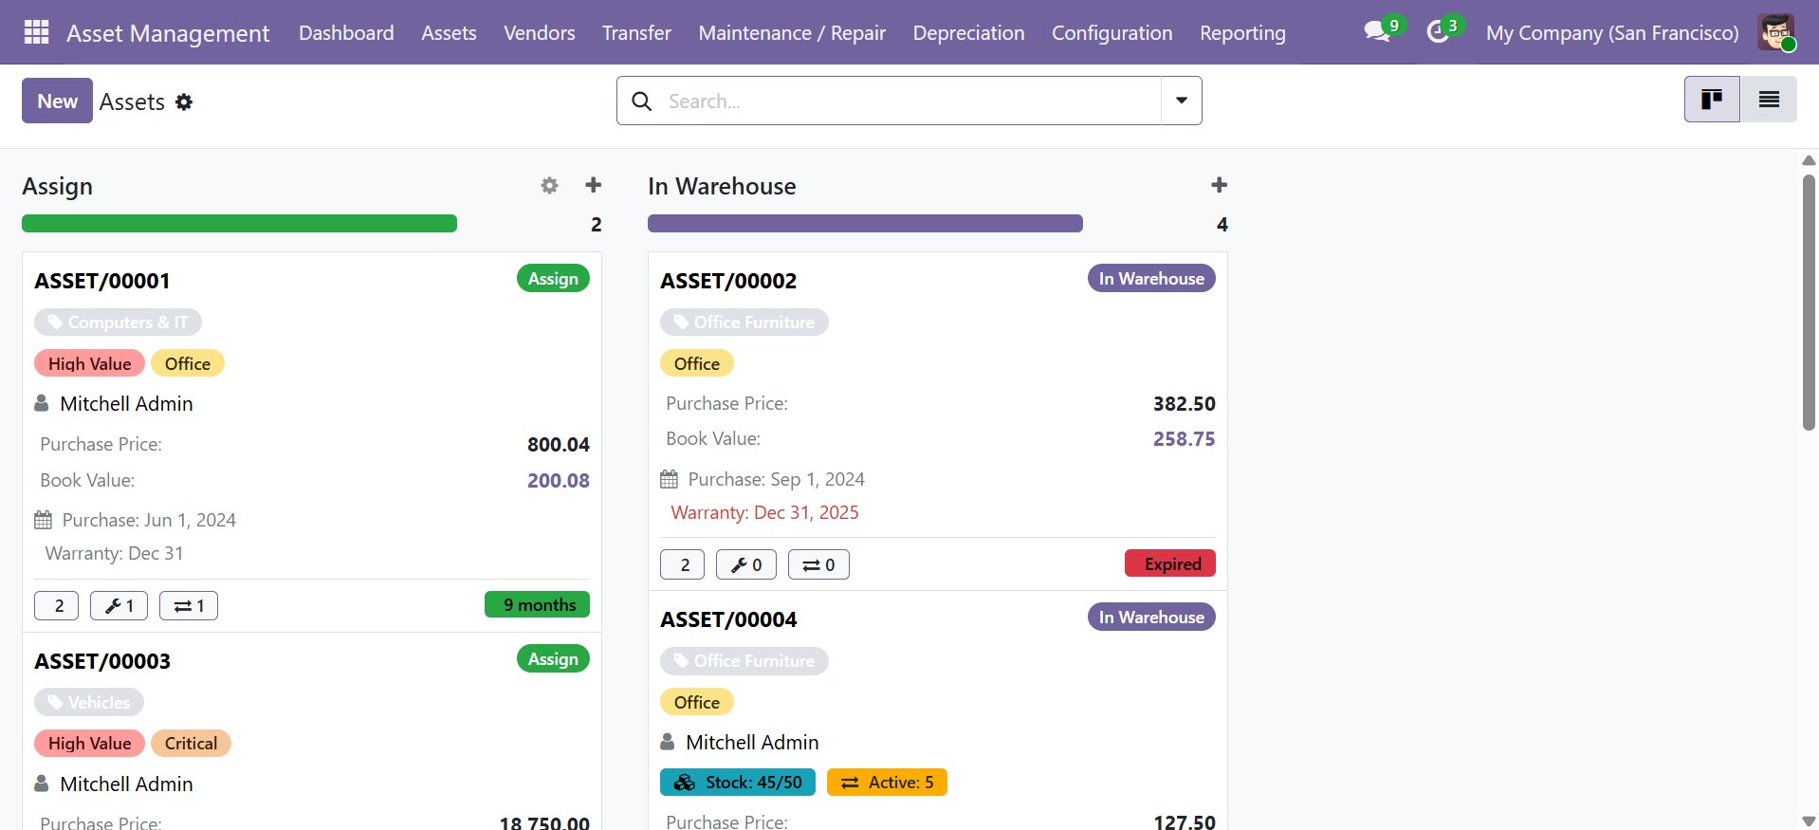Open maintenance count on ASSET/00002

[x=746, y=564]
